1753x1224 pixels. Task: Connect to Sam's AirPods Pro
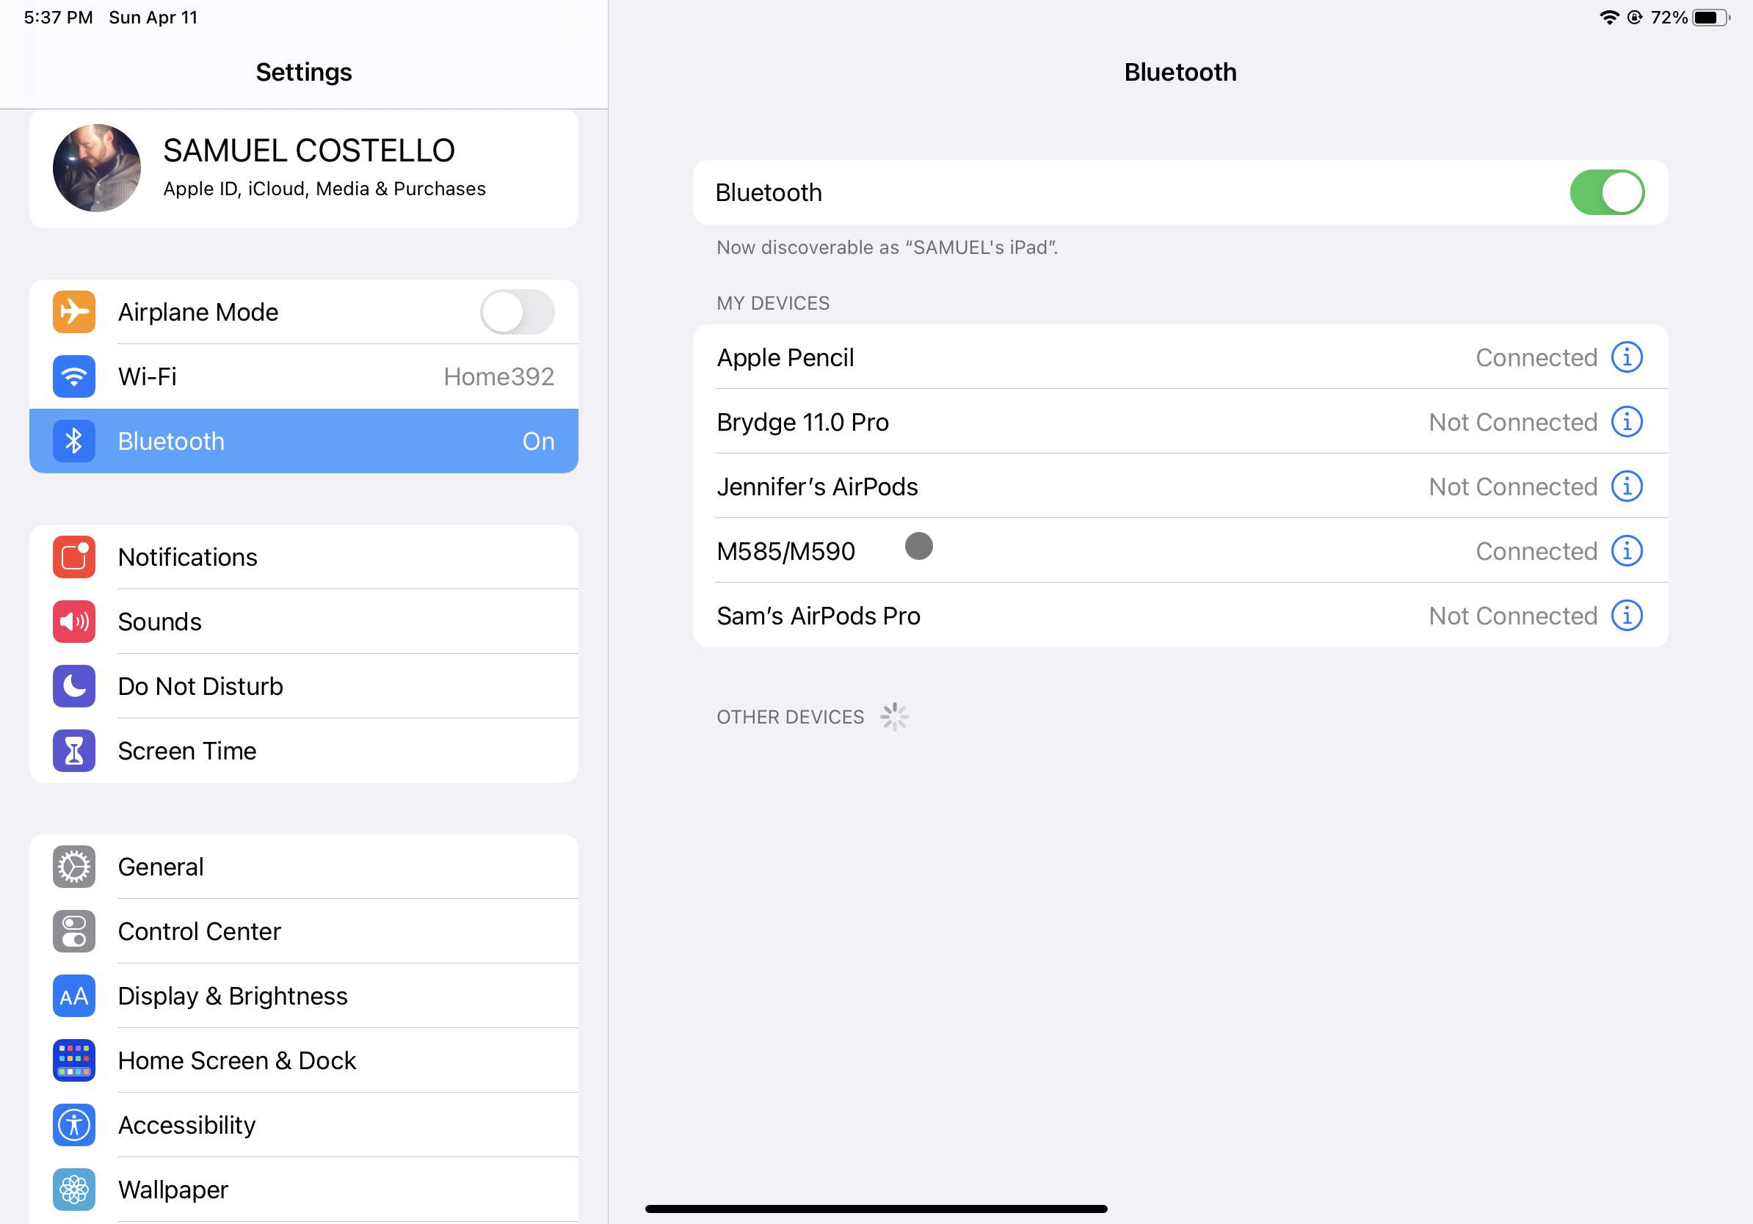1180,615
